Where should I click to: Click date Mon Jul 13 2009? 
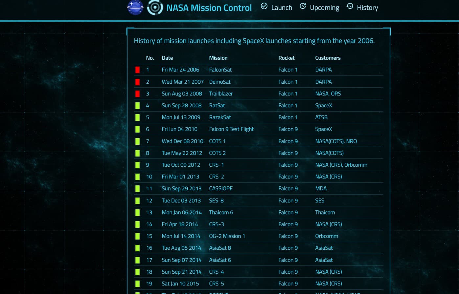coord(181,117)
